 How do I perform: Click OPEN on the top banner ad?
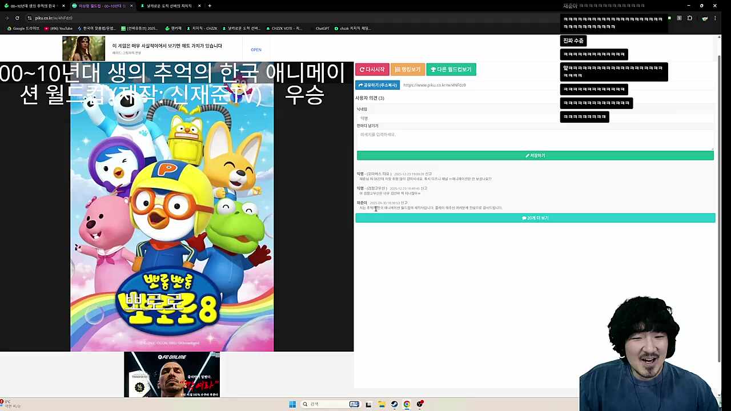click(x=256, y=50)
